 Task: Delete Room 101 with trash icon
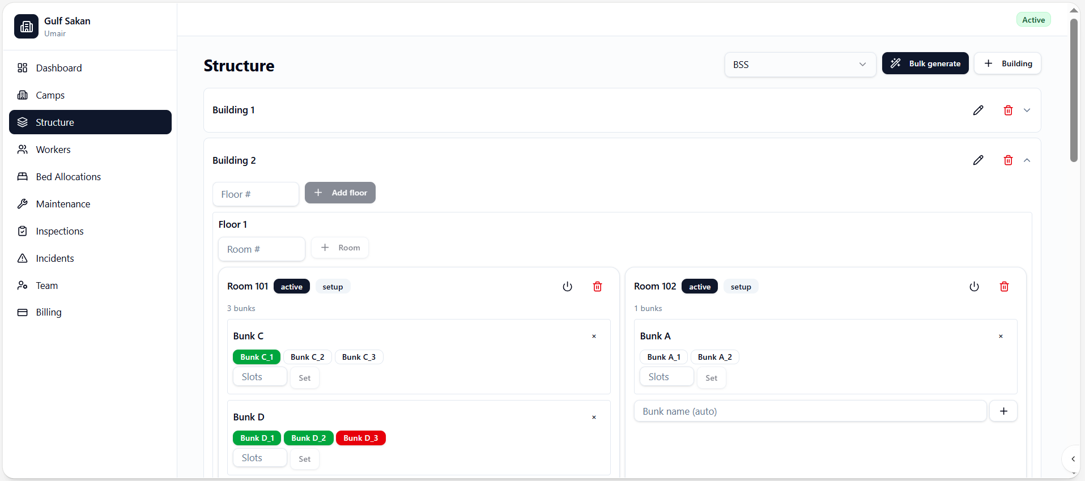tap(597, 287)
